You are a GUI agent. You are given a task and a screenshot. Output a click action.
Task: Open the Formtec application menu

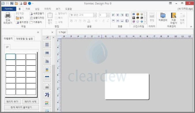point(9,9)
